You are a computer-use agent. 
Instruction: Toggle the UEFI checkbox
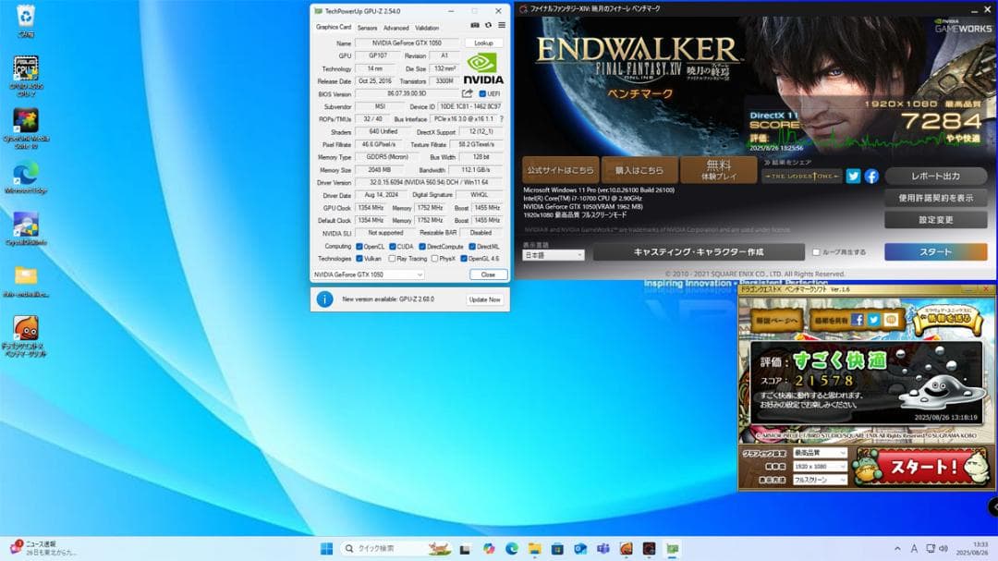click(482, 94)
